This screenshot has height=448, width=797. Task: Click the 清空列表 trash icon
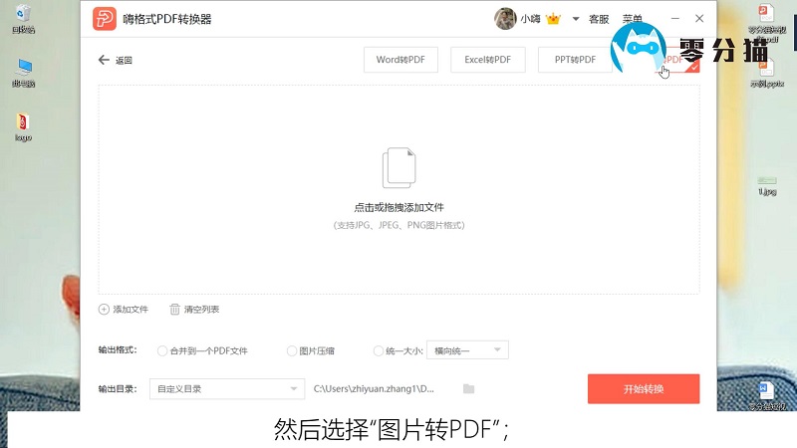[175, 310]
